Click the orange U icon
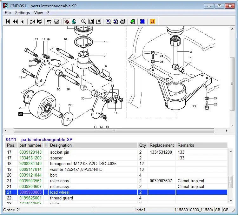The width and height of the screenshot is (238, 215). 152,21
